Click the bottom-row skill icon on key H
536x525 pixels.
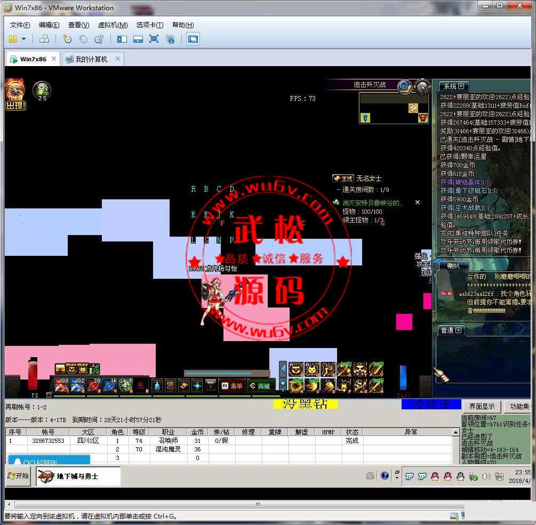point(376,386)
